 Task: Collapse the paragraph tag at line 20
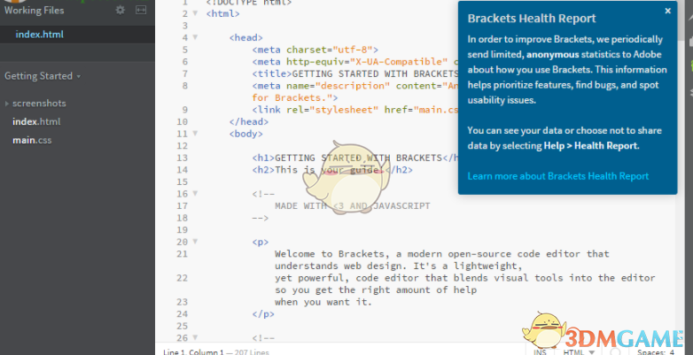coord(196,241)
